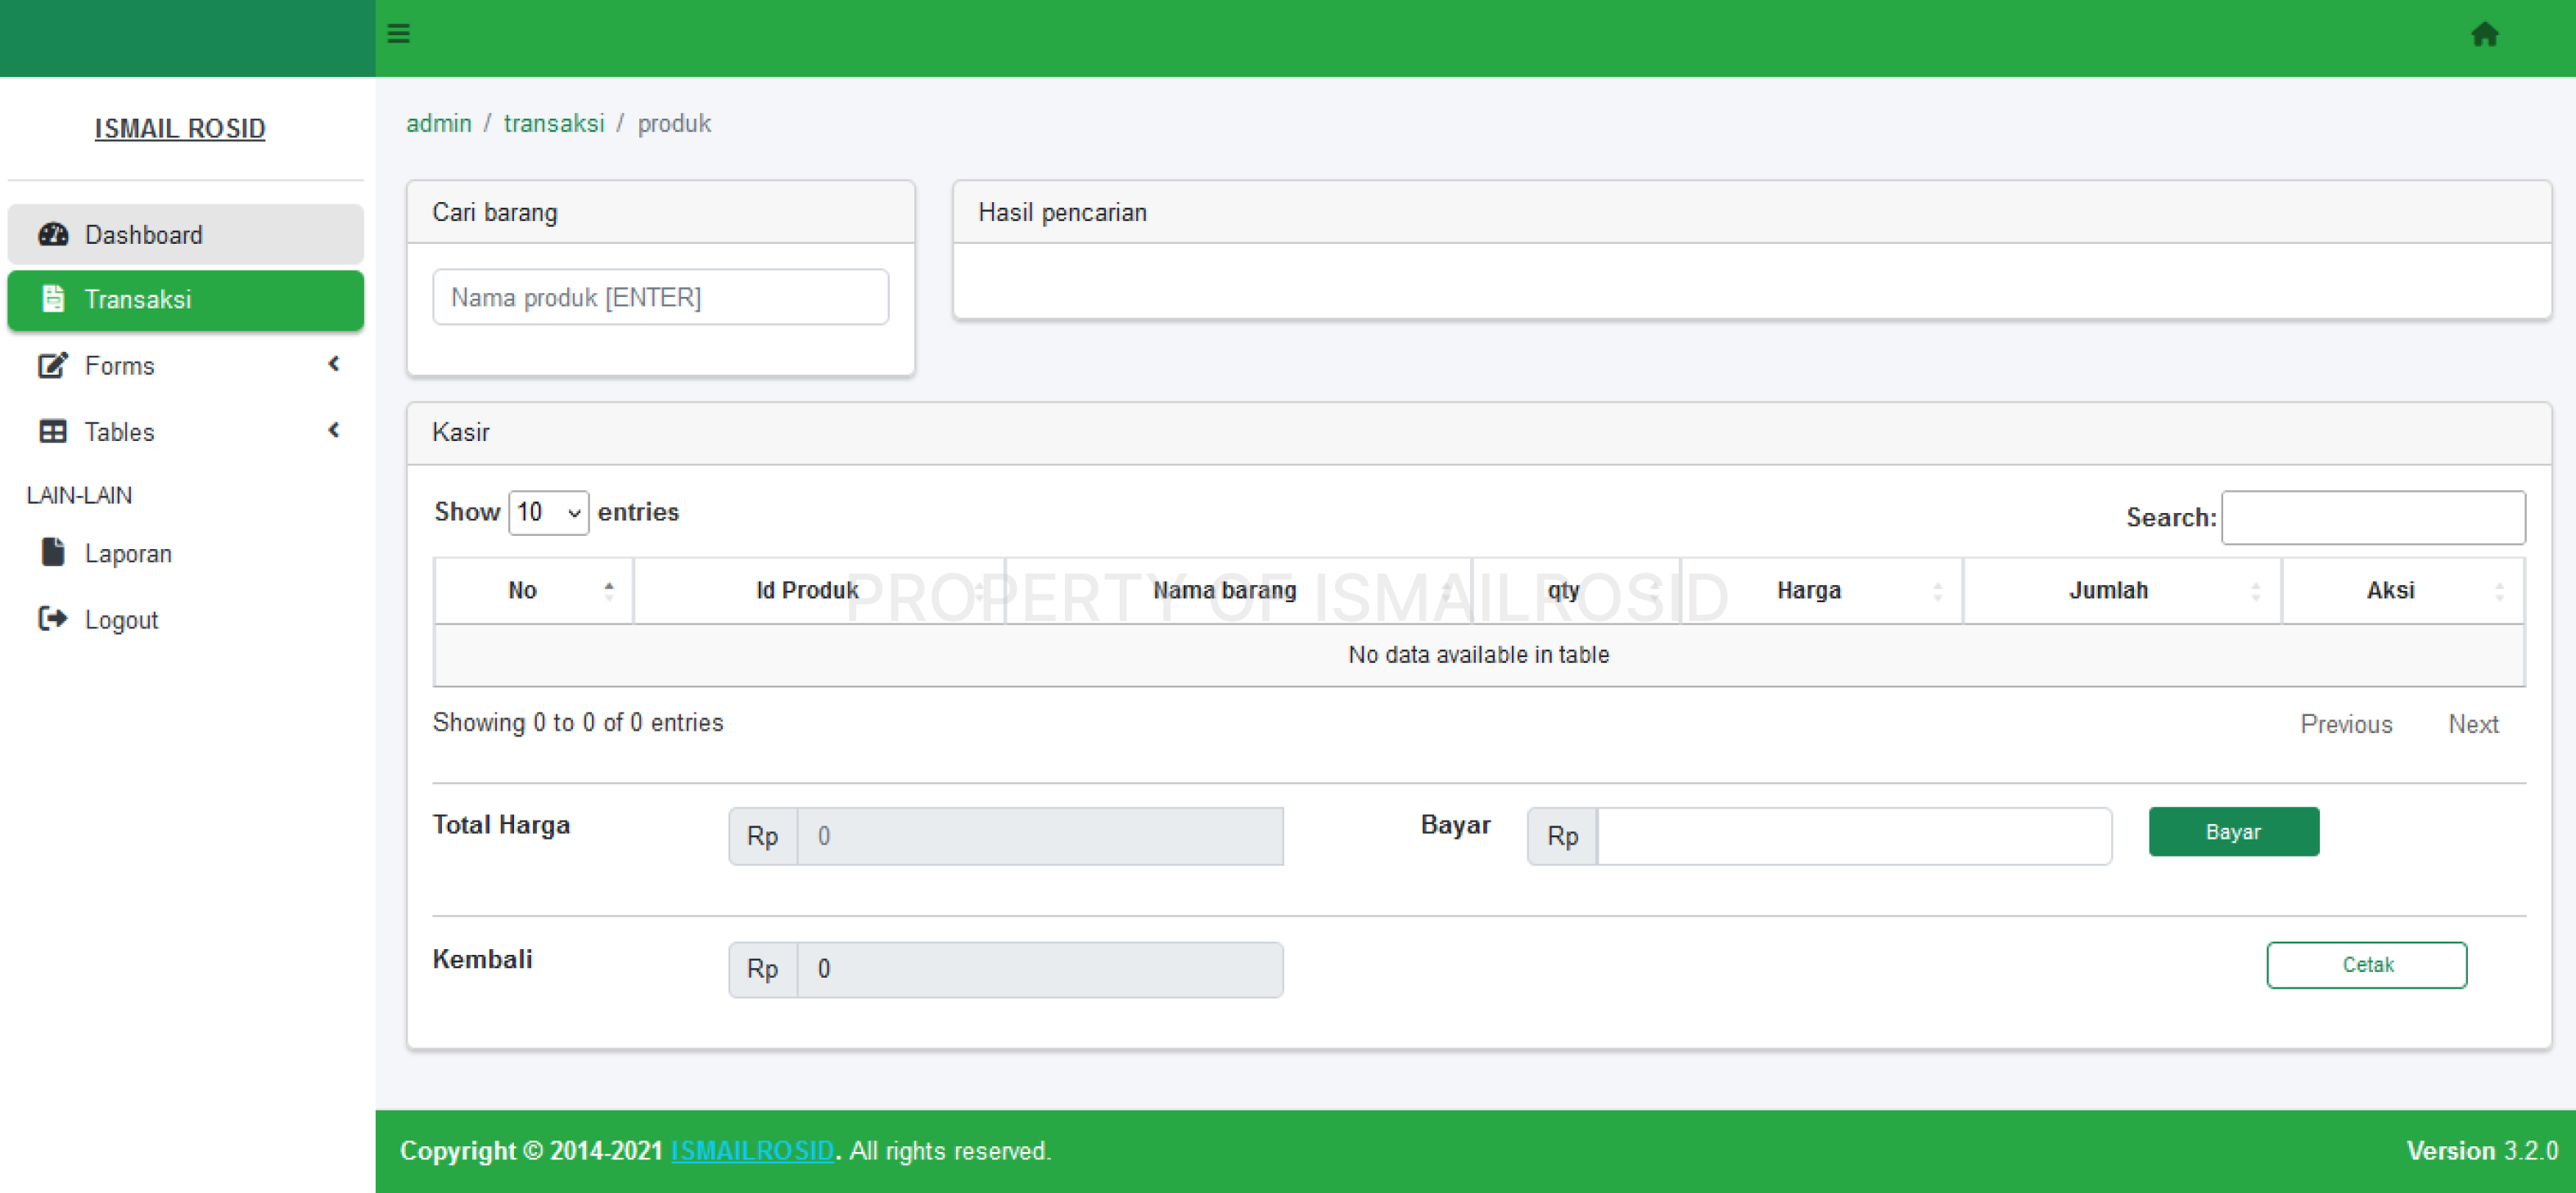The image size is (2576, 1193).
Task: Open the transaksi breadcrumb link
Action: click(x=553, y=123)
